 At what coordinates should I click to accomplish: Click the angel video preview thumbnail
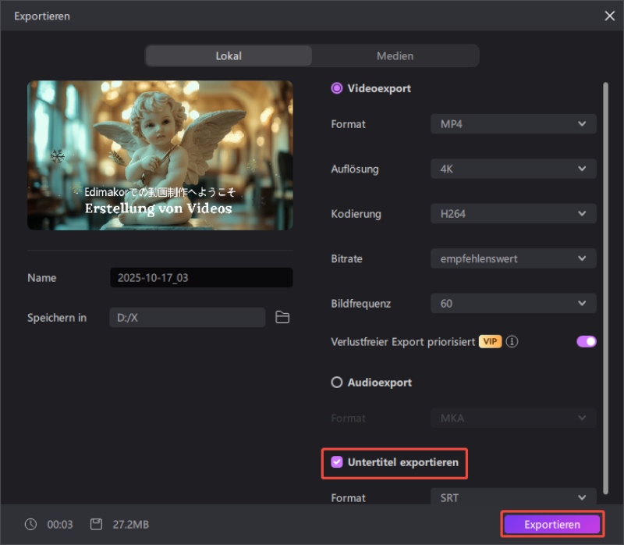click(x=160, y=155)
